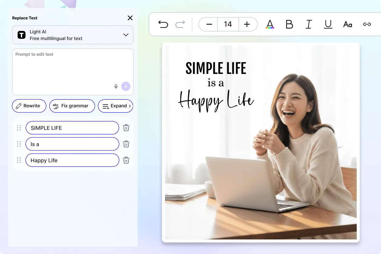Image resolution: width=381 pixels, height=254 pixels.
Task: Click drag handle beside Happy Life
Action: coord(19,160)
